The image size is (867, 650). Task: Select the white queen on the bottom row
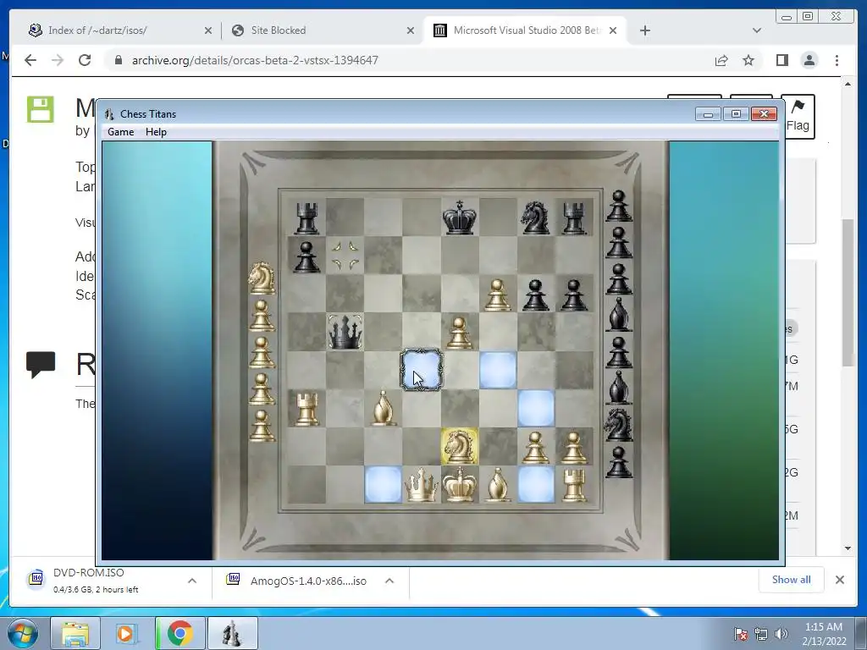coord(422,485)
